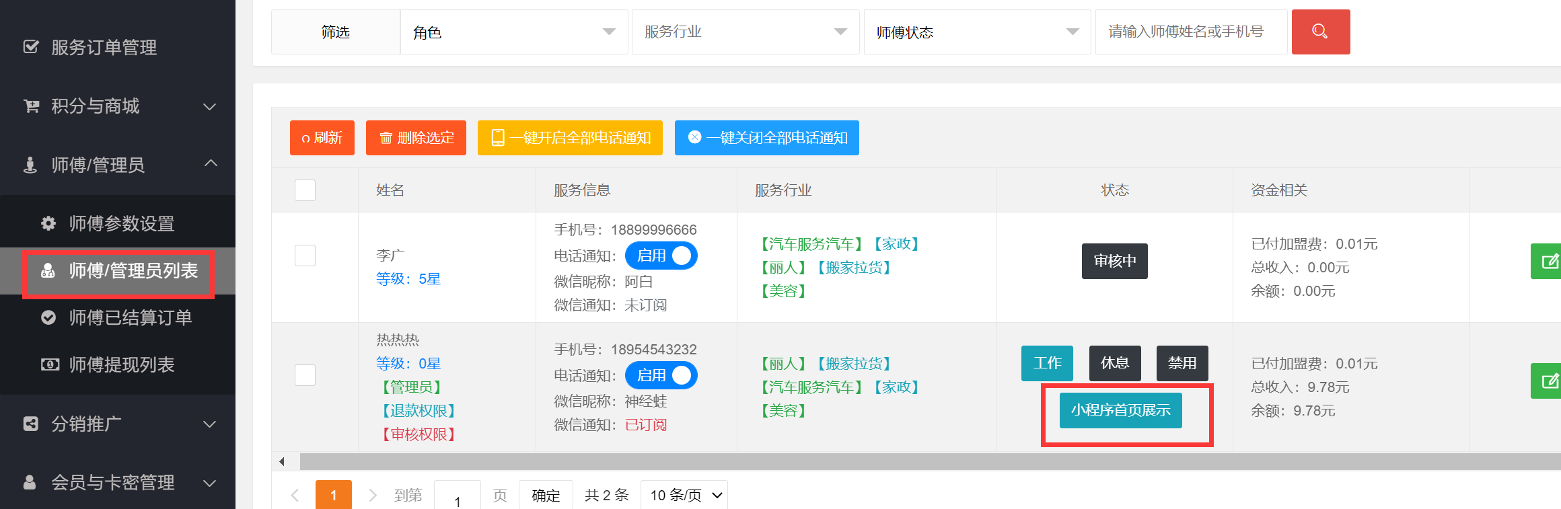Click the 小程序首页展示 button
Image resolution: width=1561 pixels, height=509 pixels.
point(1120,410)
